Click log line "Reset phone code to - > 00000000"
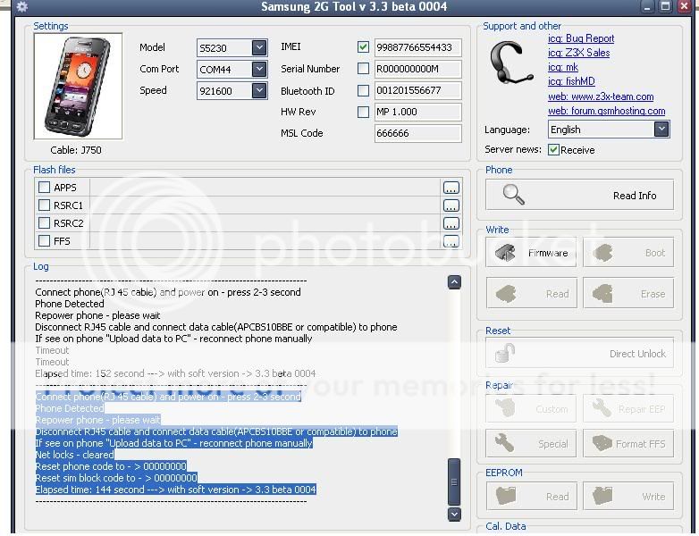 click(111, 466)
